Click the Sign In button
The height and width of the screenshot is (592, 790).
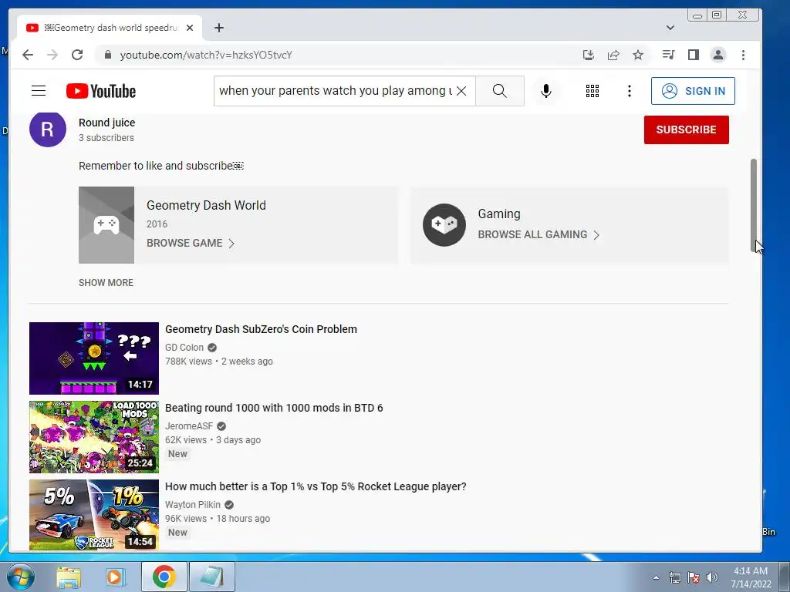coord(693,91)
